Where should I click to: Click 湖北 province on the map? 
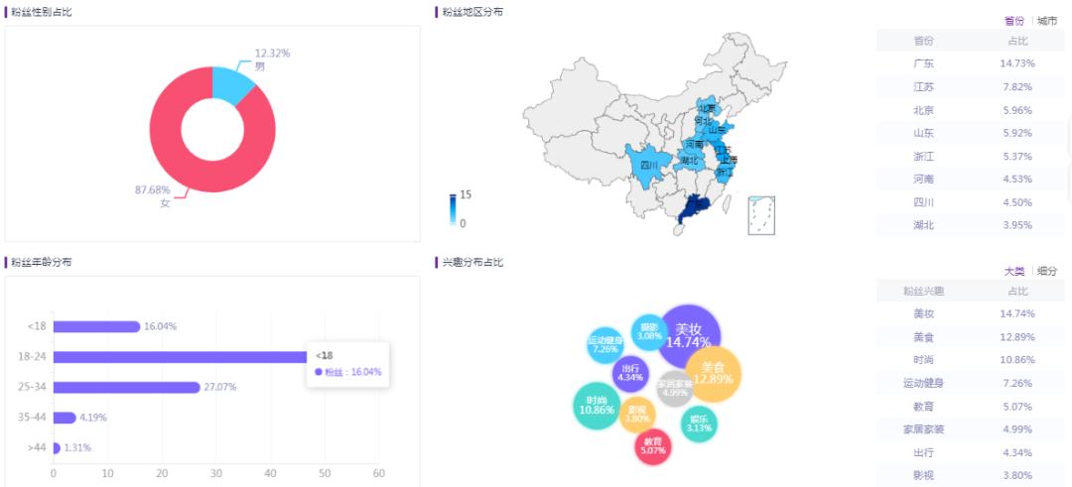click(x=689, y=162)
